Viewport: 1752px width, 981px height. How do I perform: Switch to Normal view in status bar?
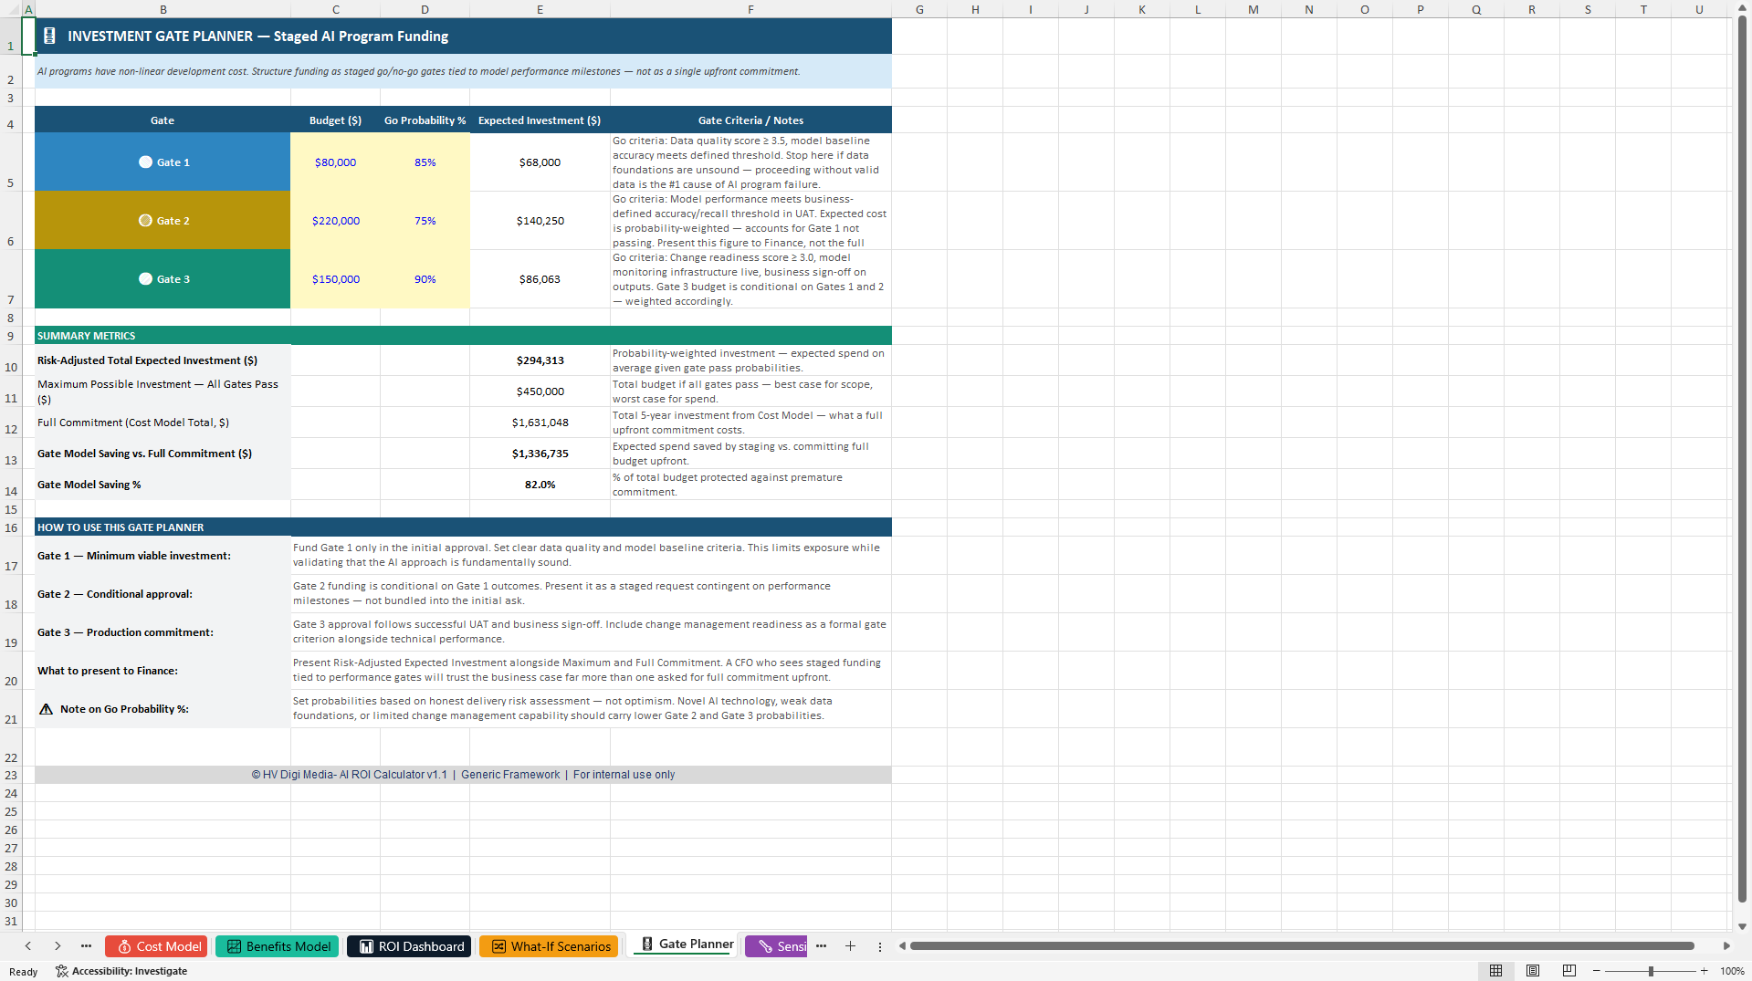click(1495, 971)
